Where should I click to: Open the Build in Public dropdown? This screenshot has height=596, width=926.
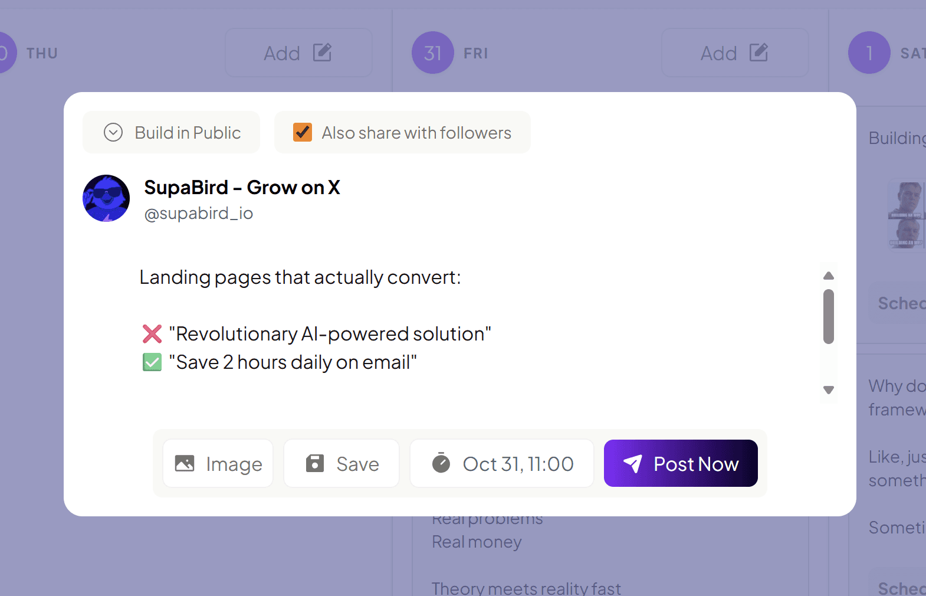coord(171,132)
